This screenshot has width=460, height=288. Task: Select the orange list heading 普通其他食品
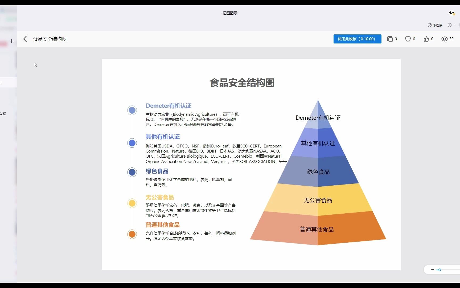coord(163,225)
